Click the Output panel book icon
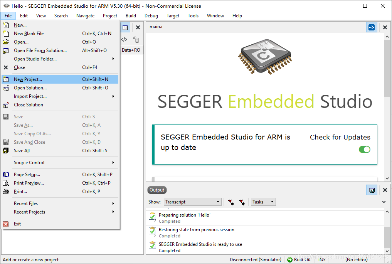 (372, 190)
